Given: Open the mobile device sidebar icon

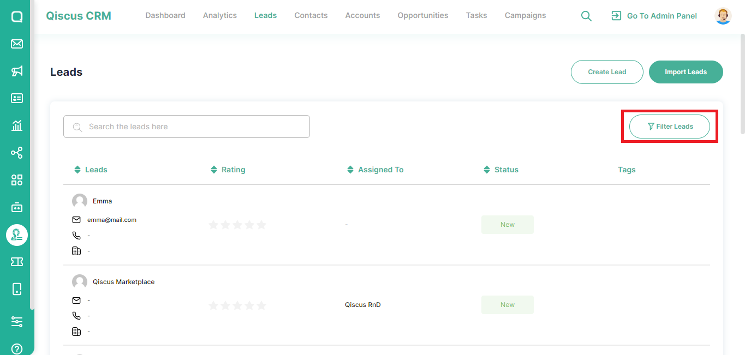Looking at the screenshot, I should tap(17, 289).
